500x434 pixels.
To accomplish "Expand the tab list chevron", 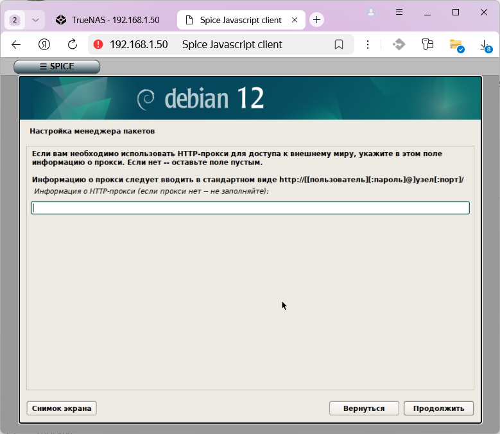I will [x=35, y=20].
